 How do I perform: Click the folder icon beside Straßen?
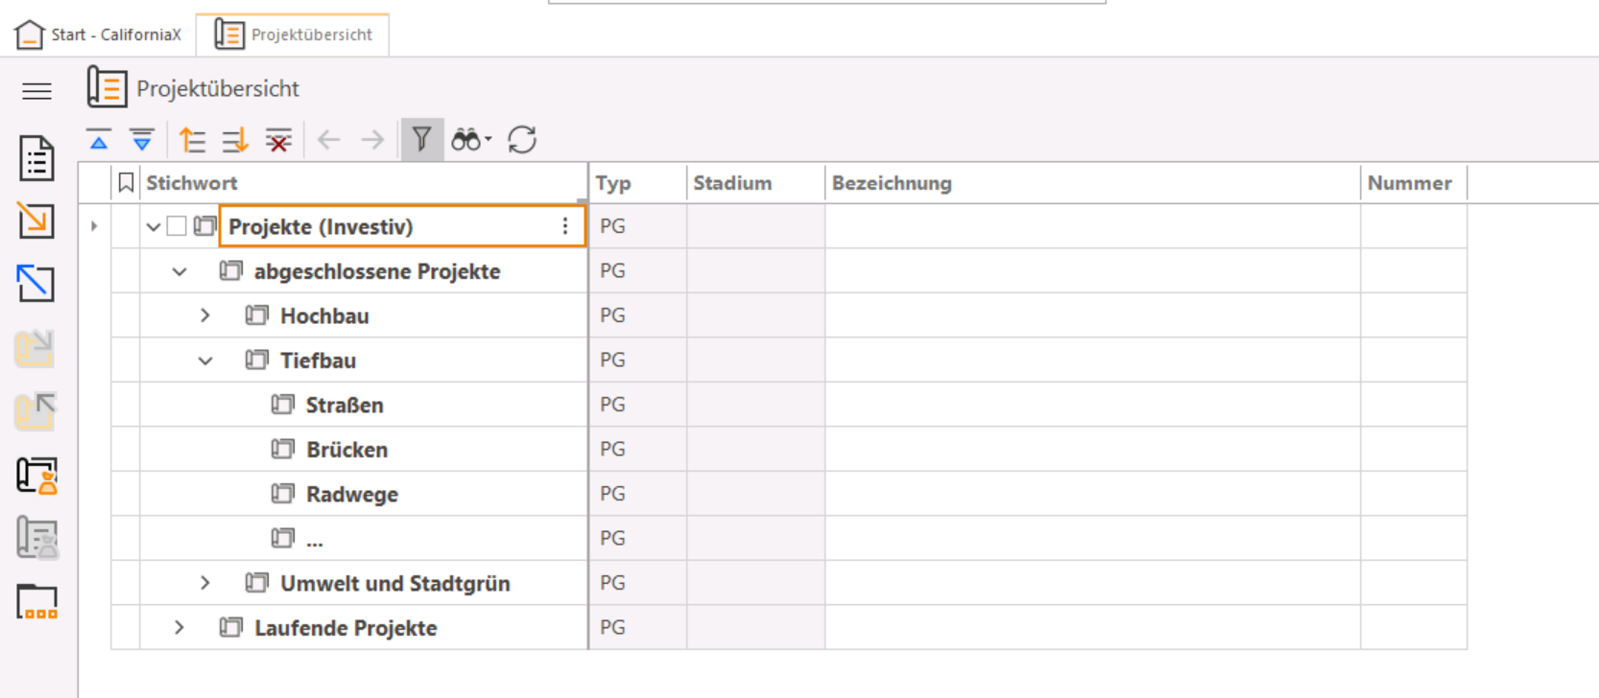tap(282, 405)
